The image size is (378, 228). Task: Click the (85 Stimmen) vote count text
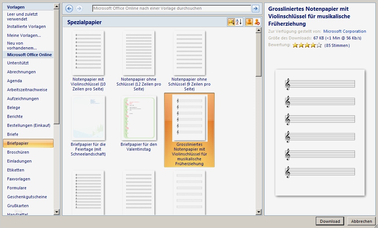click(x=337, y=45)
